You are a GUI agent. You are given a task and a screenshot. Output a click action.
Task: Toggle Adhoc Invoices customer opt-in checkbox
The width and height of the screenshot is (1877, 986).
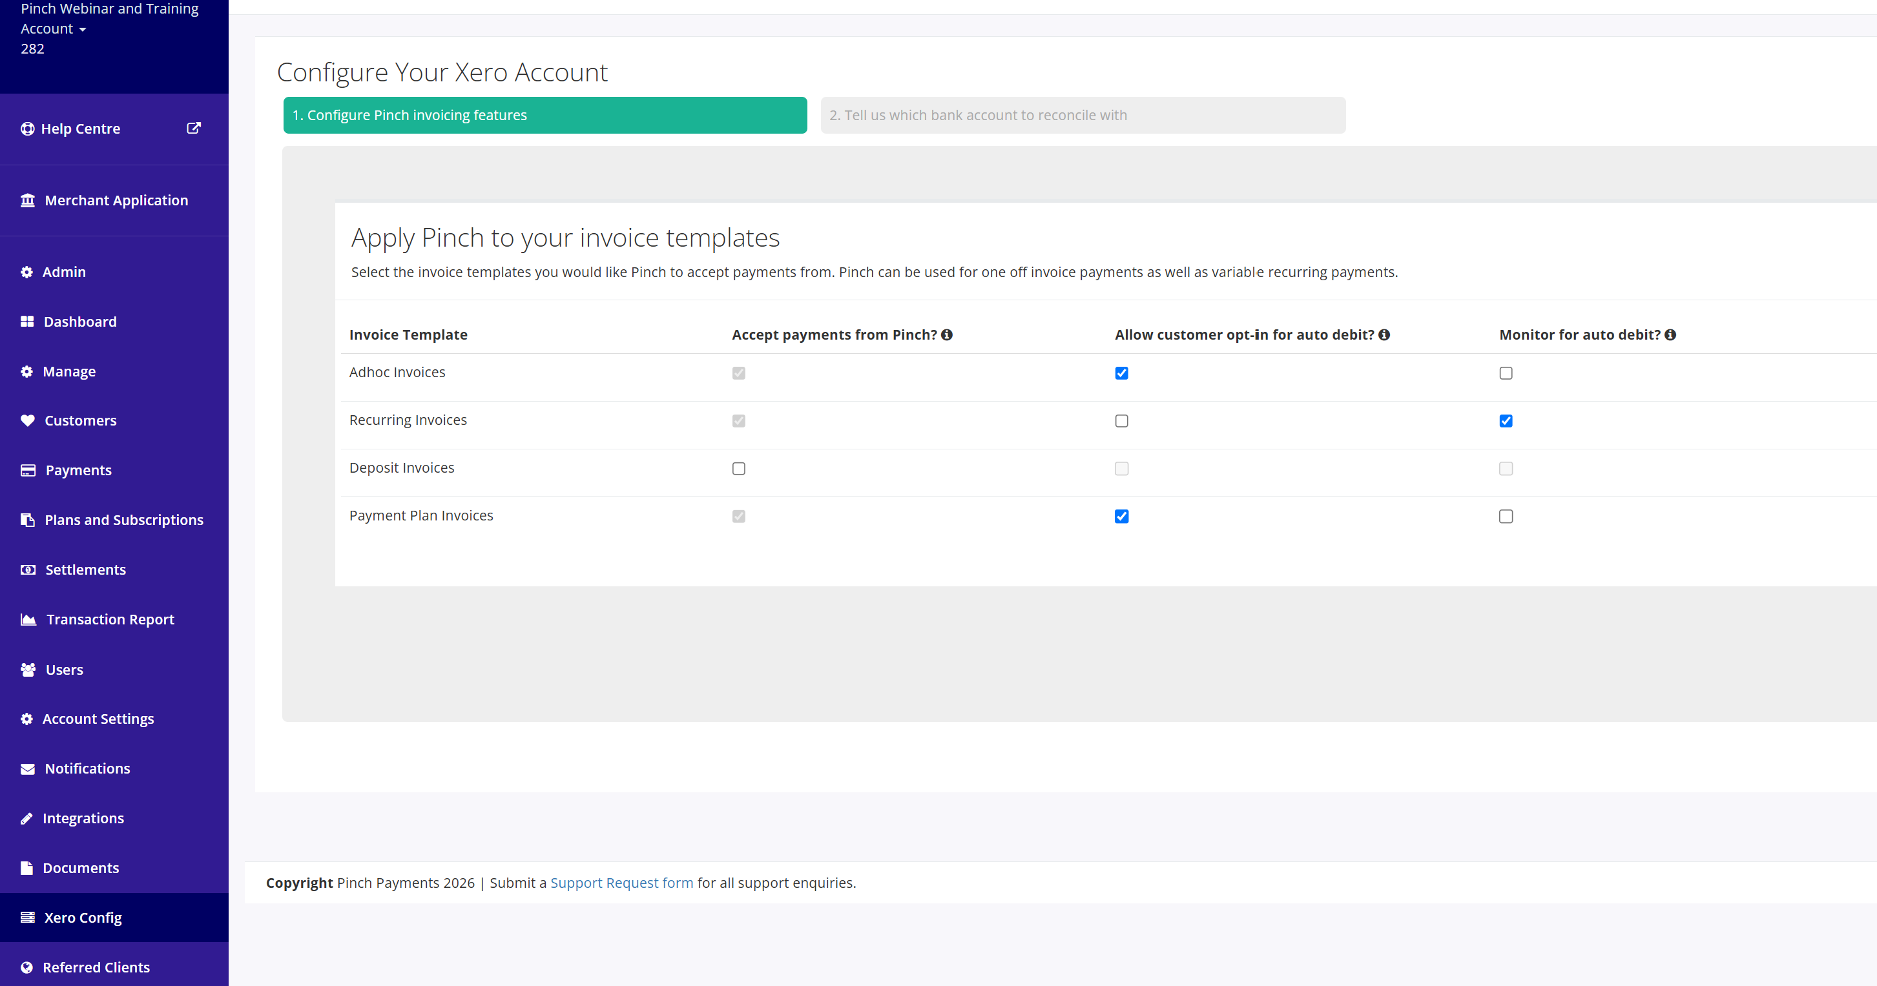tap(1121, 374)
